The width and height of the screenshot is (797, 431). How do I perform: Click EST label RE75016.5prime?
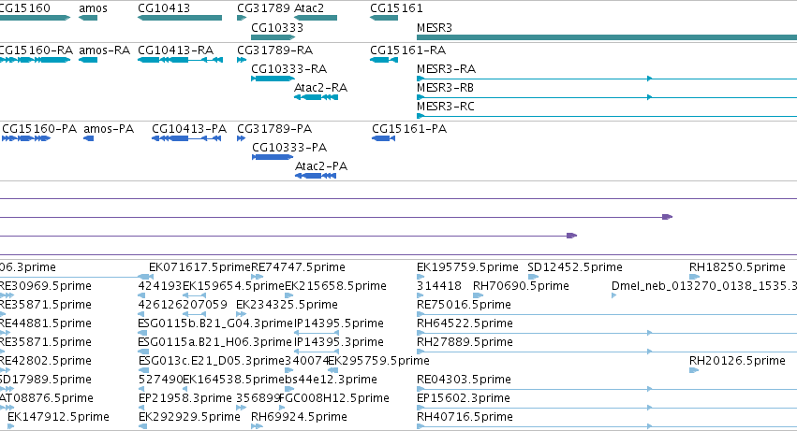tap(464, 305)
